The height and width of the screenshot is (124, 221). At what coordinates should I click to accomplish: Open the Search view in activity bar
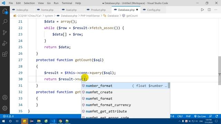click(x=5, y=22)
